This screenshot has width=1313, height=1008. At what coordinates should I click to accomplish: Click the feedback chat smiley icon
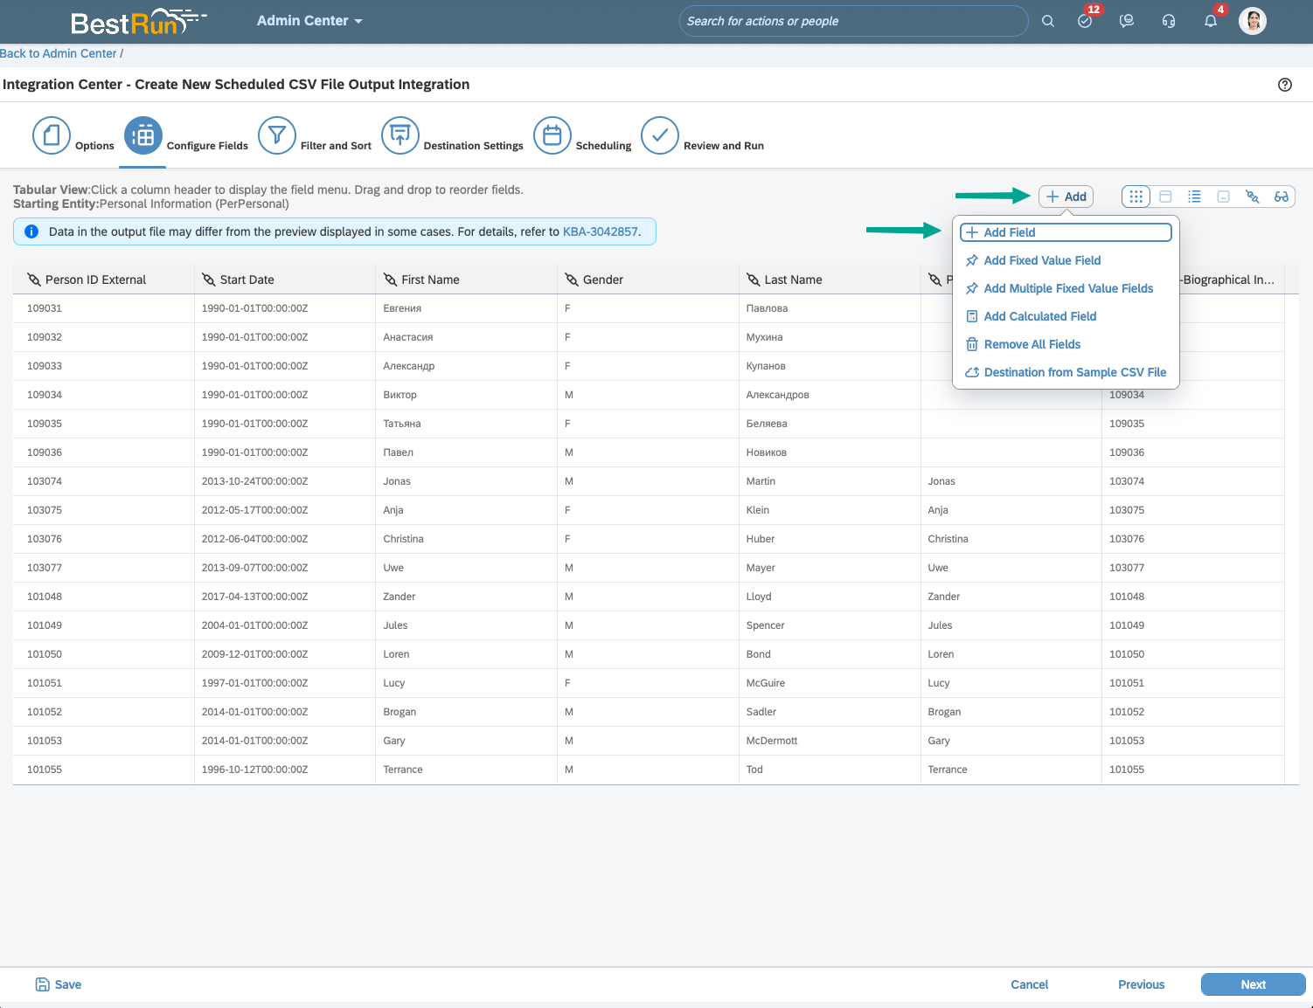click(1127, 21)
